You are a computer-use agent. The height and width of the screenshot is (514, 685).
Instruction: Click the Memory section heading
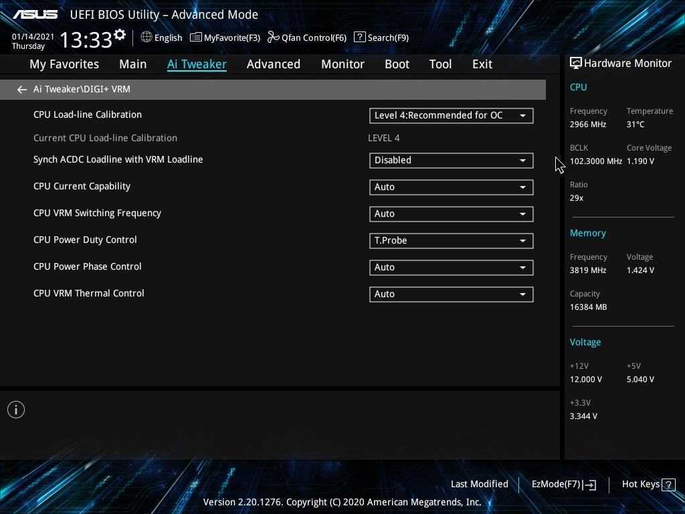click(x=587, y=234)
